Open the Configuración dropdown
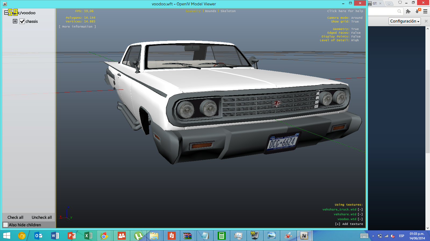Image resolution: width=430 pixels, height=241 pixels. (x=405, y=21)
